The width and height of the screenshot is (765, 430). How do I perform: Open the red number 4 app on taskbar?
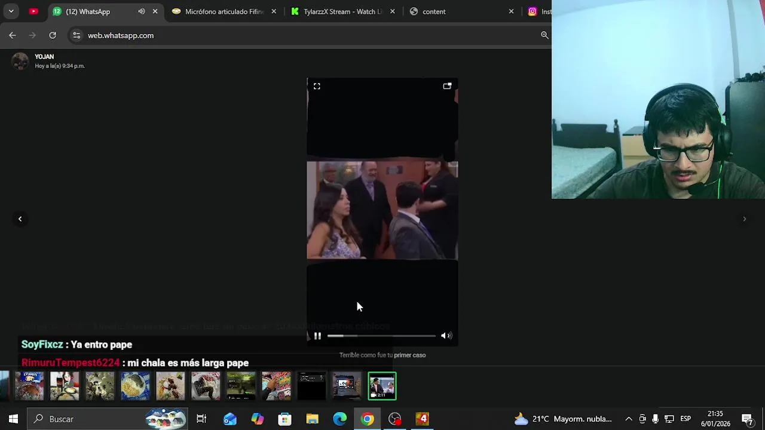click(423, 419)
